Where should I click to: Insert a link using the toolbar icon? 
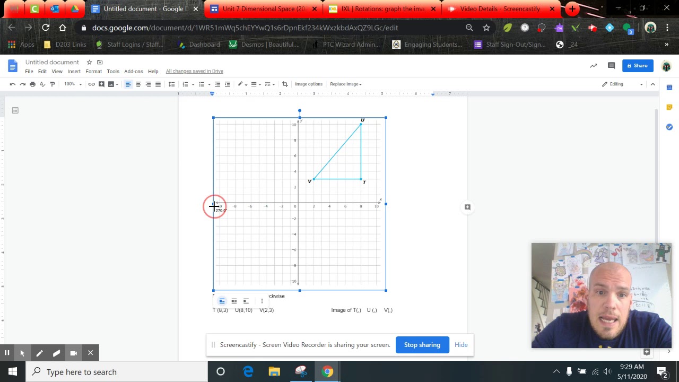point(91,84)
